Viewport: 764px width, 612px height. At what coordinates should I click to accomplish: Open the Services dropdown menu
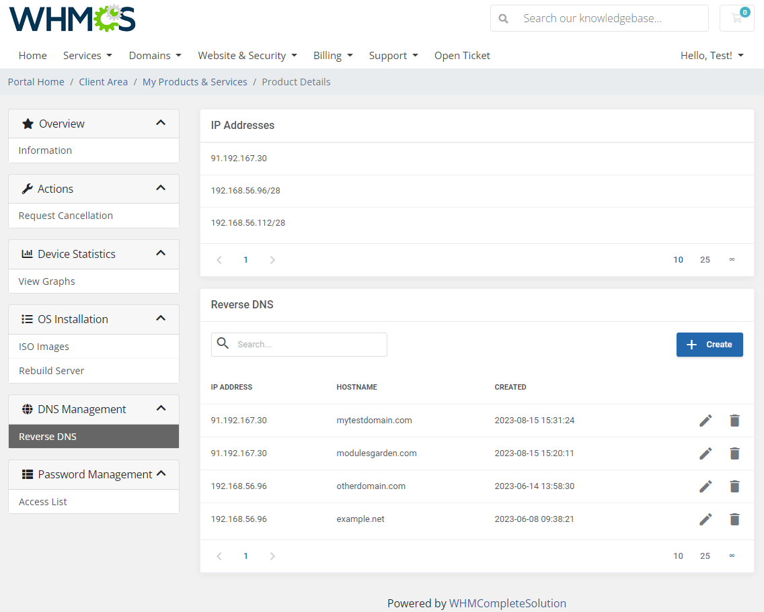point(87,56)
